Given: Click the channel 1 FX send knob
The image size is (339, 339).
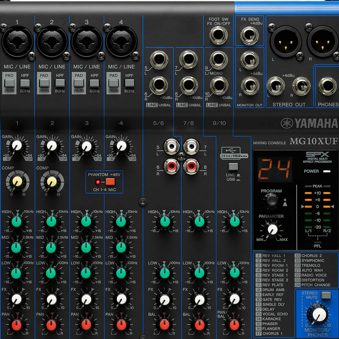Looking at the screenshot, I should (x=17, y=299).
